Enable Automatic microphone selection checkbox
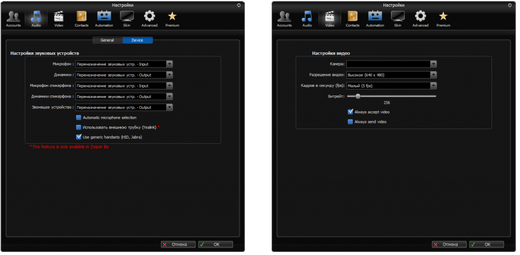This screenshot has width=520, height=255. [x=79, y=117]
